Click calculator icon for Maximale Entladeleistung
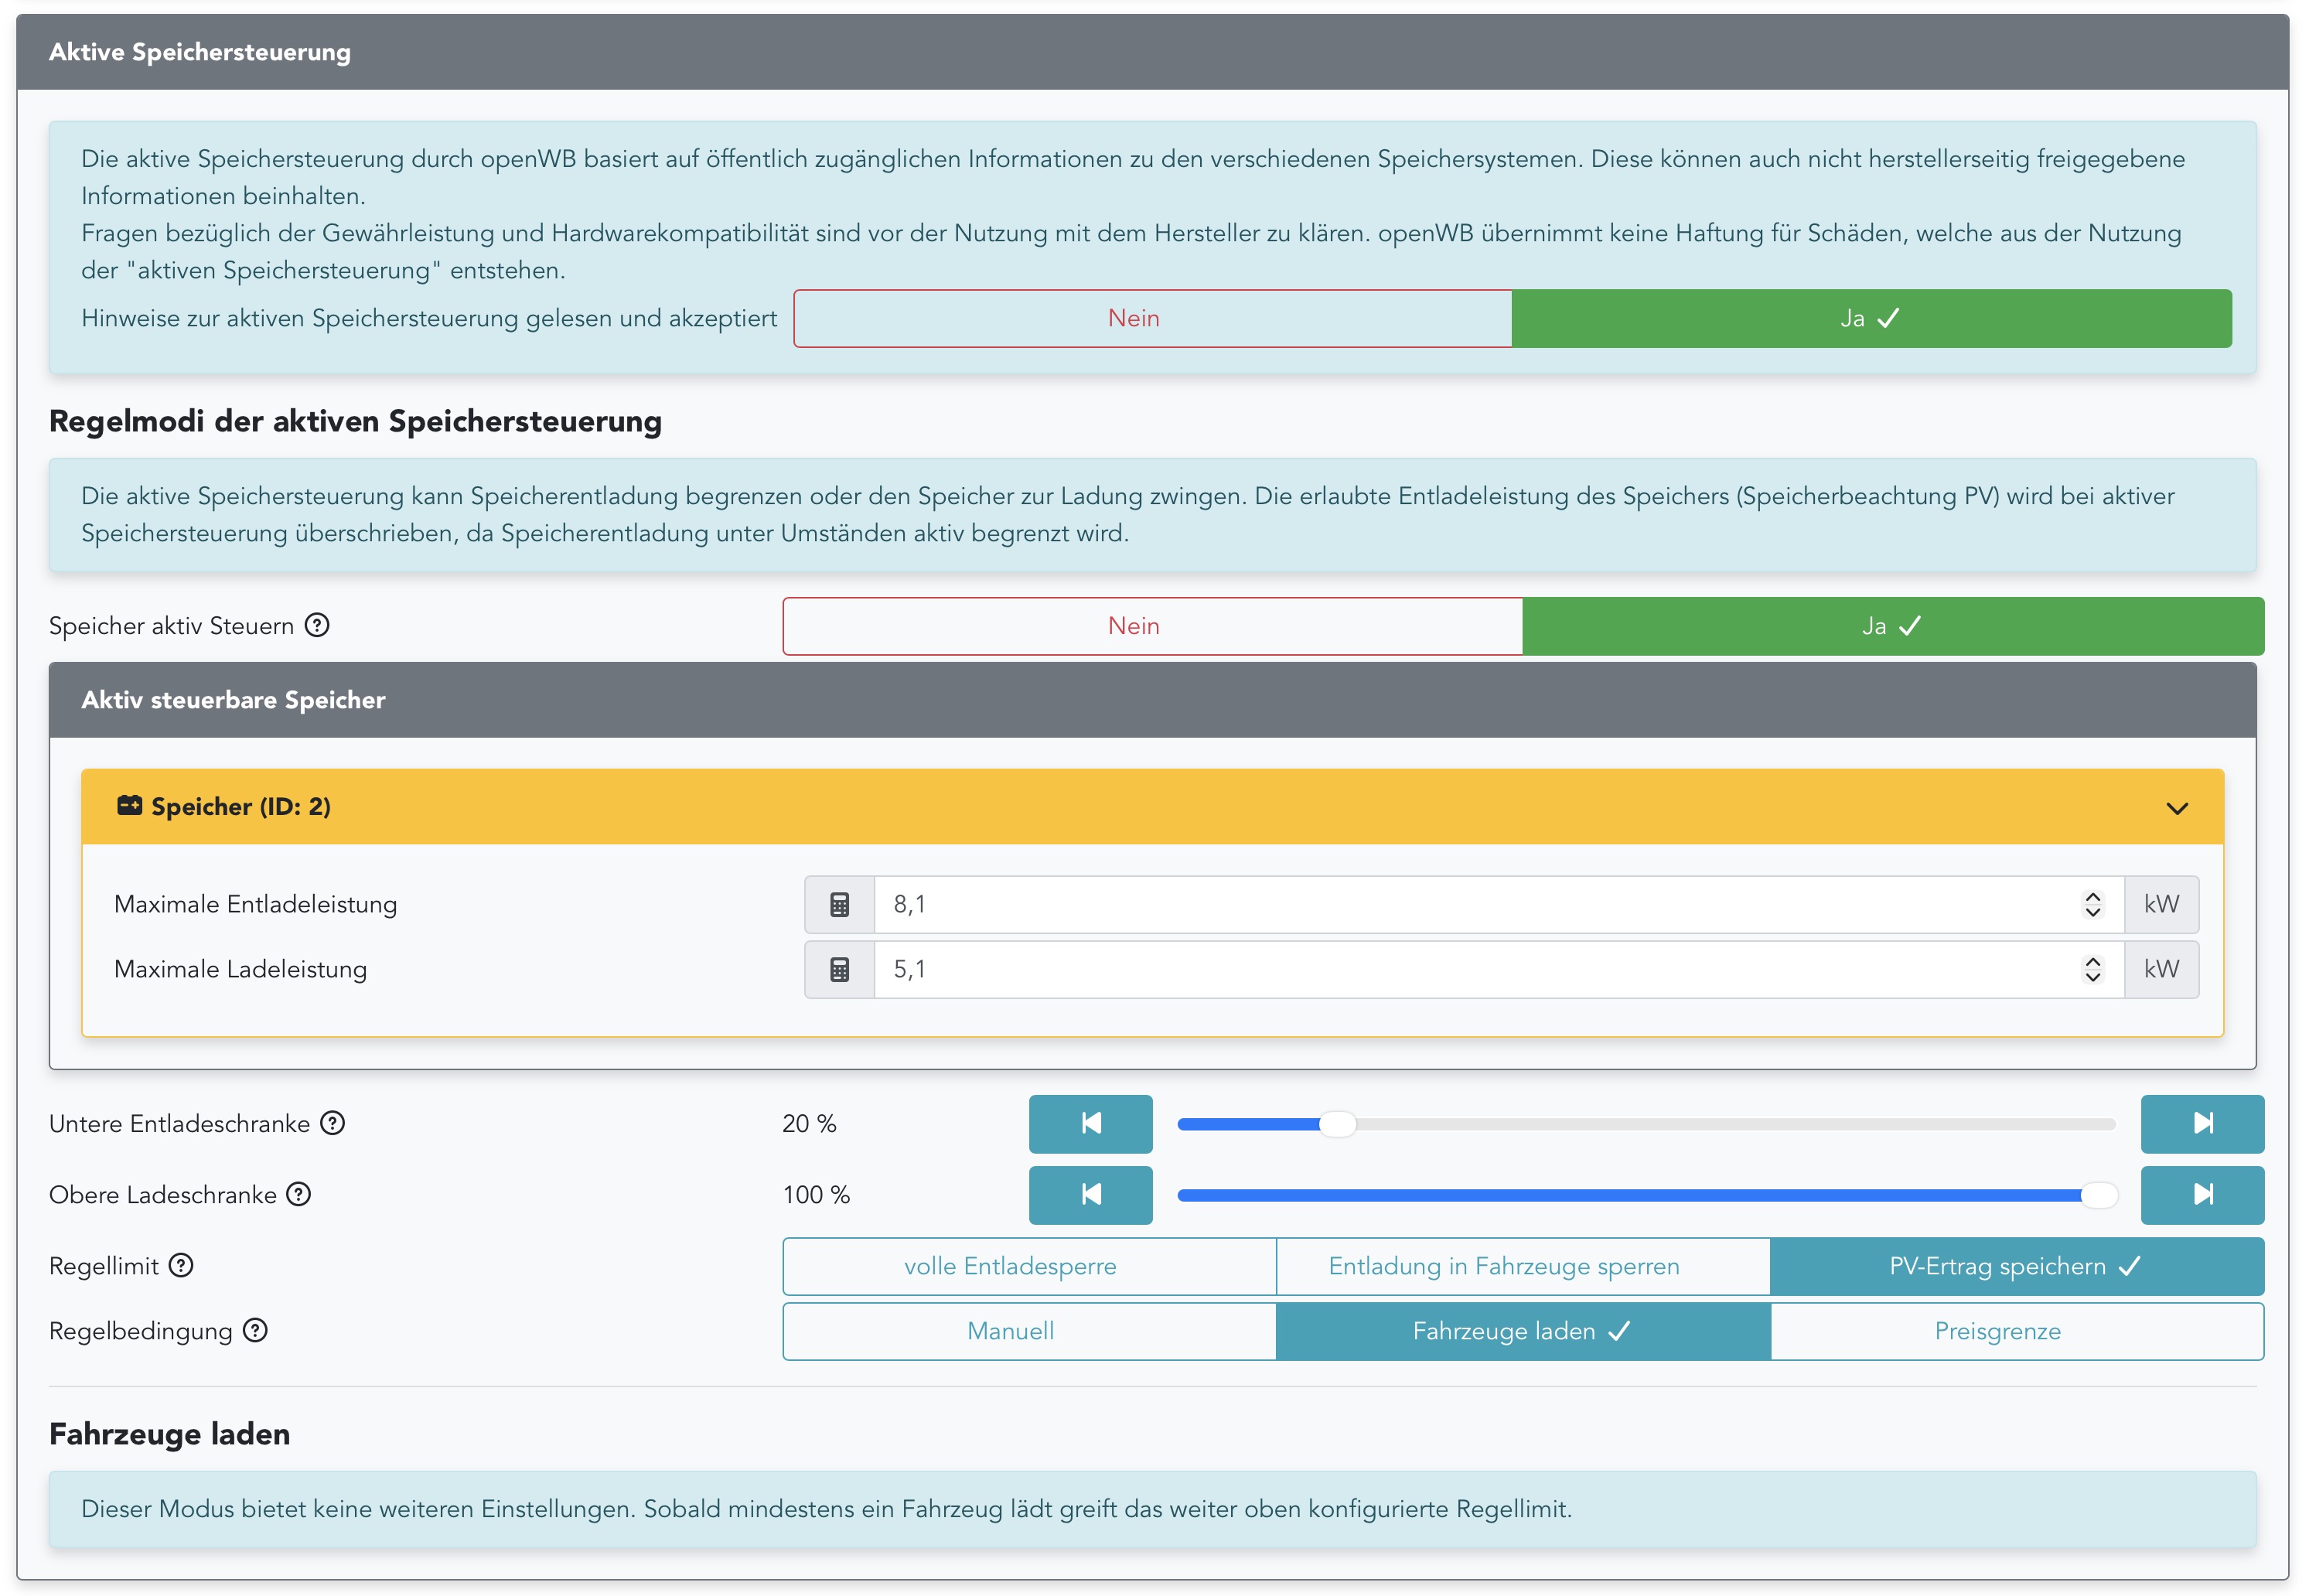The height and width of the screenshot is (1596, 2309). (839, 904)
